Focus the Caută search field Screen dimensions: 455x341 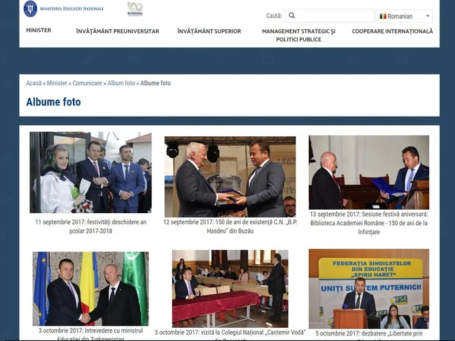coord(330,15)
